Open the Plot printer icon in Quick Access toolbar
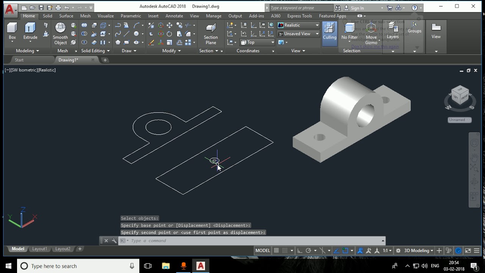The width and height of the screenshot is (485, 273). coord(58,8)
